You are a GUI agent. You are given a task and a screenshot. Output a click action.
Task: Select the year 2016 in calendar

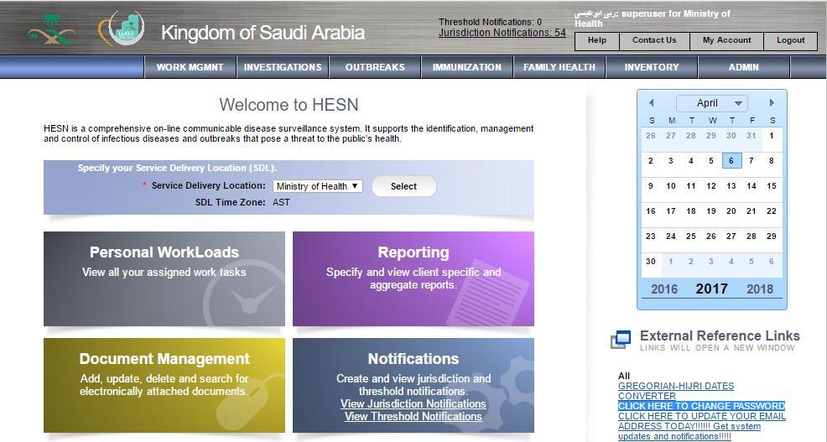(x=664, y=289)
